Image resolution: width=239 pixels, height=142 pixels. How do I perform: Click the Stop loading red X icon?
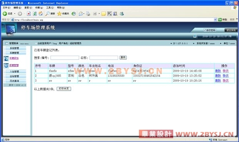[x=28, y=14]
